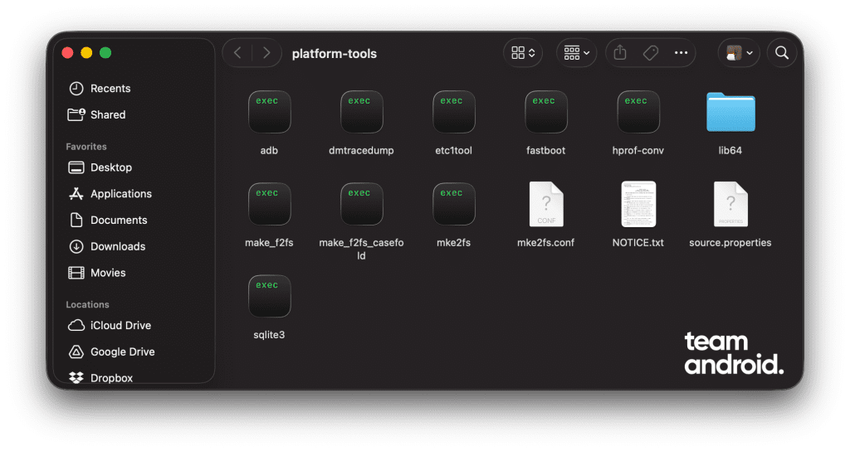Zoom the window with green button
Screen dimensions: 850x451
(105, 52)
